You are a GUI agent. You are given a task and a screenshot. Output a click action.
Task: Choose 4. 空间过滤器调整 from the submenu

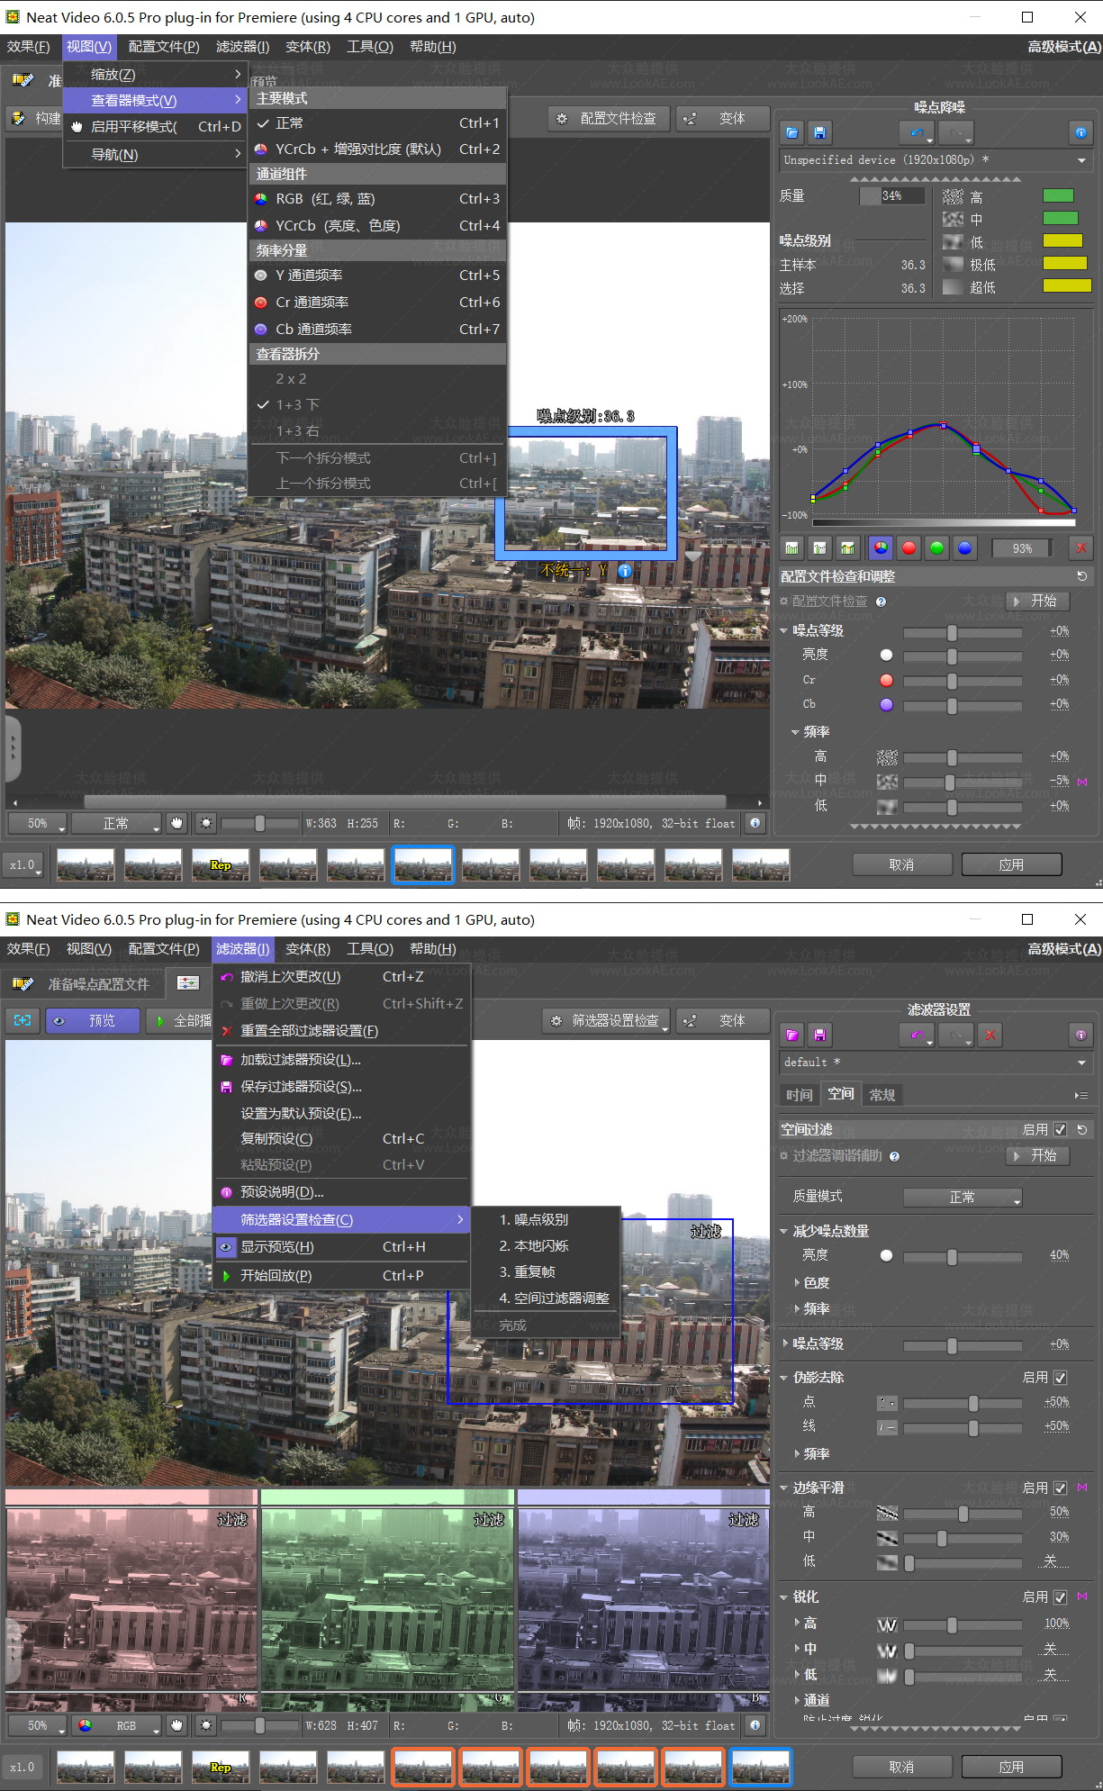click(554, 1298)
